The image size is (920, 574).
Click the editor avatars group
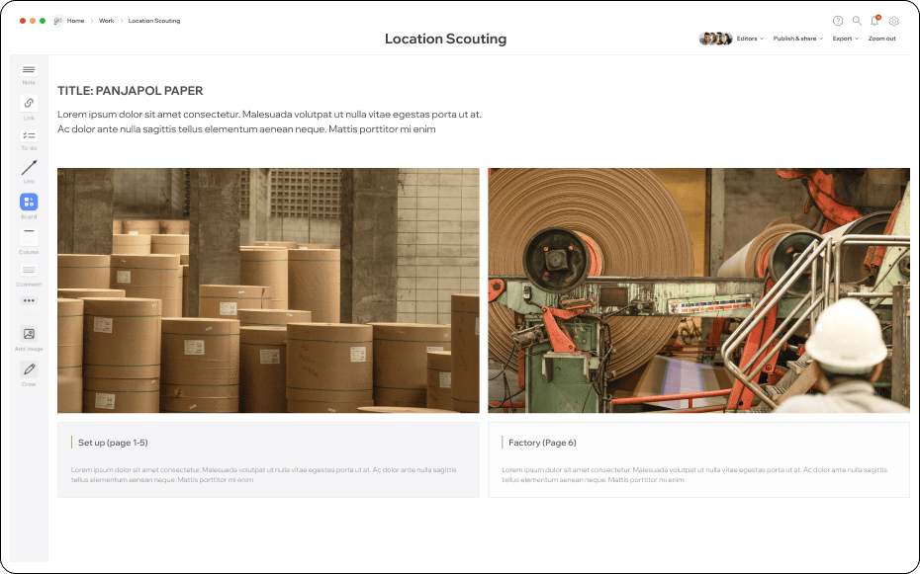click(715, 39)
